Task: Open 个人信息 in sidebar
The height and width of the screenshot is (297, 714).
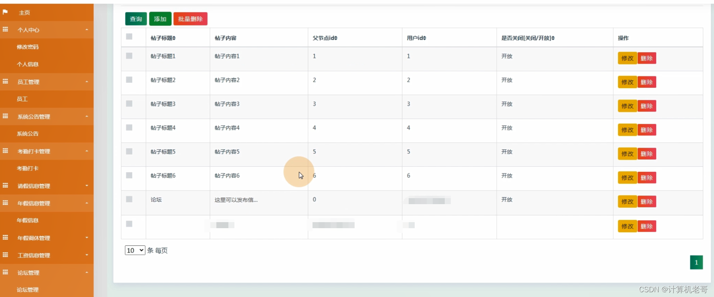Action: [28, 64]
